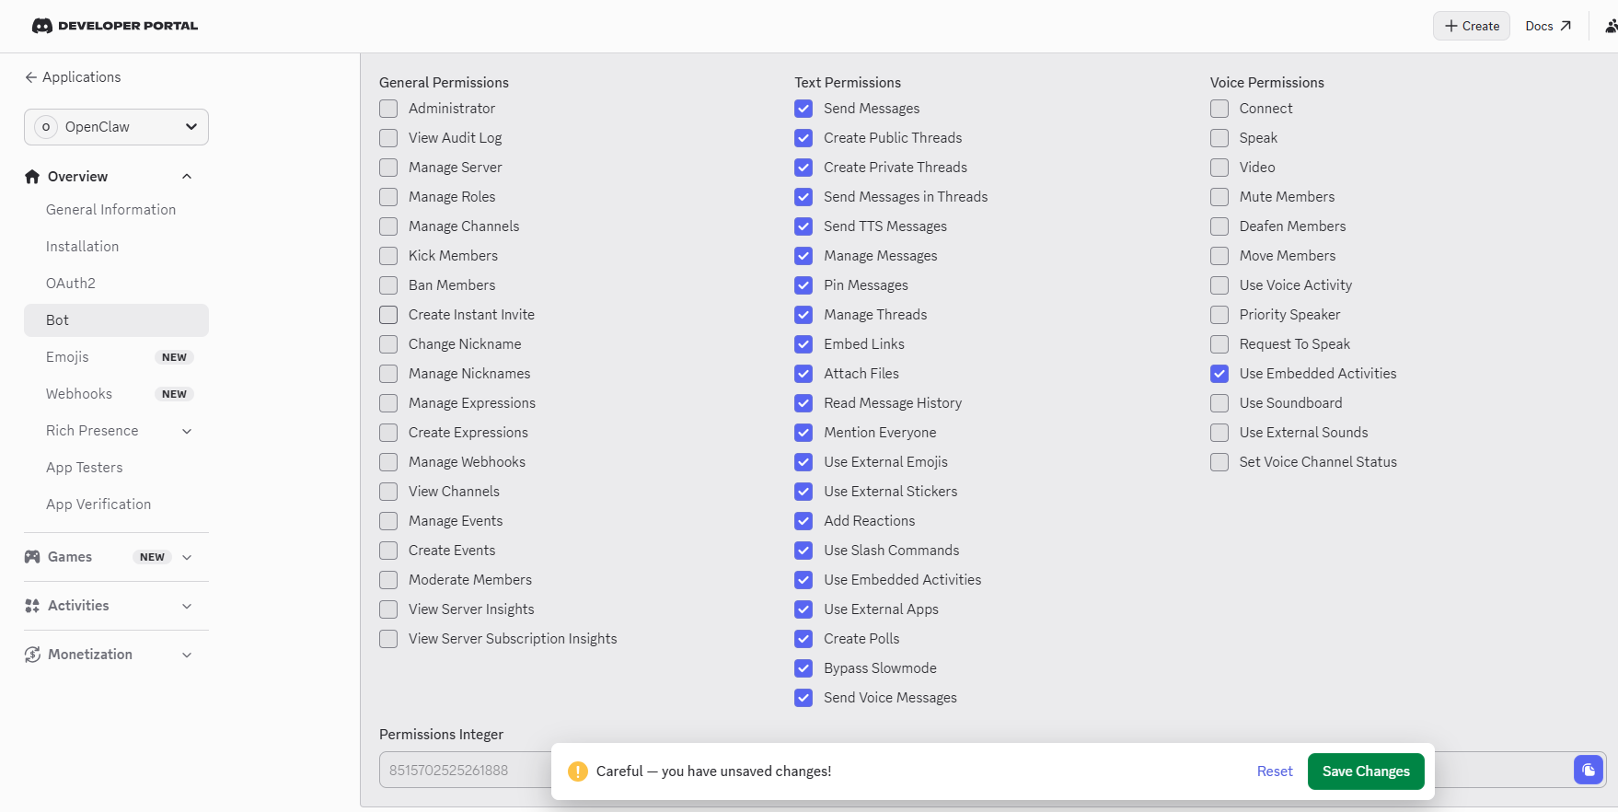Click the Monetization icon in sidebar
Viewport: 1618px width, 812px height.
[32, 655]
